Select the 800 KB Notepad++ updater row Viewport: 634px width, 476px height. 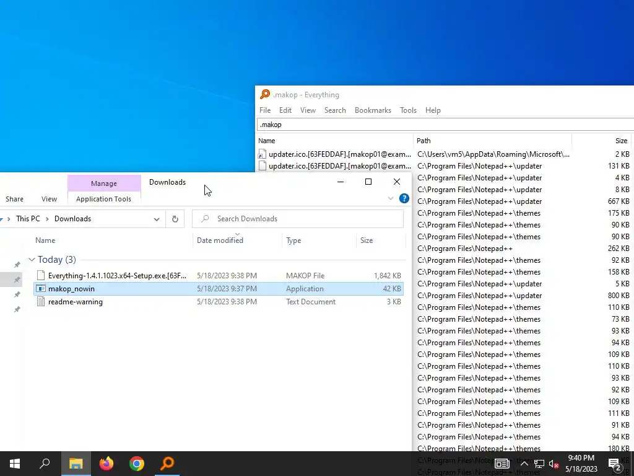pyautogui.click(x=523, y=296)
